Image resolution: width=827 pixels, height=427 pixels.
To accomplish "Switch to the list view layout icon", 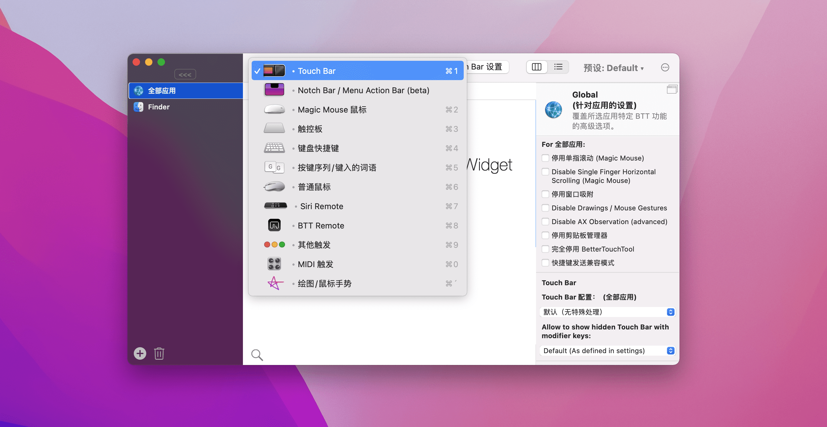I will click(x=558, y=67).
